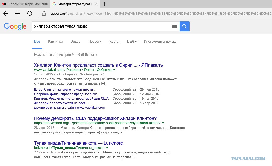Open sitelink Сбербанк финансировал предвыборную
This screenshot has width=272, height=166.
click(68, 94)
